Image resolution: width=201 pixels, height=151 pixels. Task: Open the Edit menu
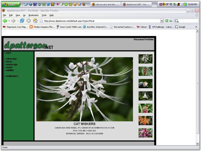coord(11,15)
